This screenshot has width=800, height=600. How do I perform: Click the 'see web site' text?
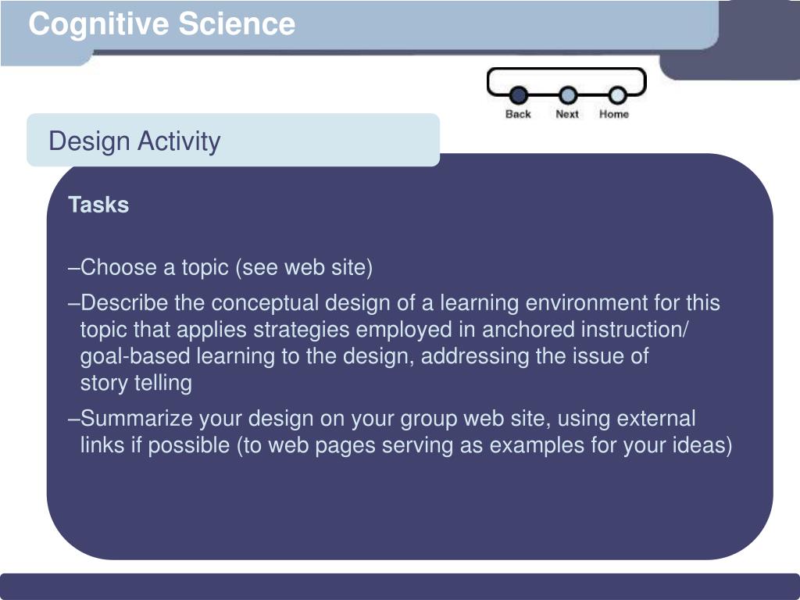(x=304, y=267)
